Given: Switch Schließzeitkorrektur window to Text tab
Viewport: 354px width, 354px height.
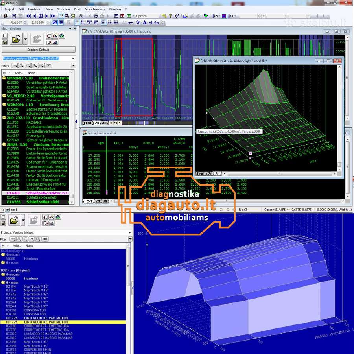Looking at the screenshot, I should pyautogui.click(x=201, y=173).
